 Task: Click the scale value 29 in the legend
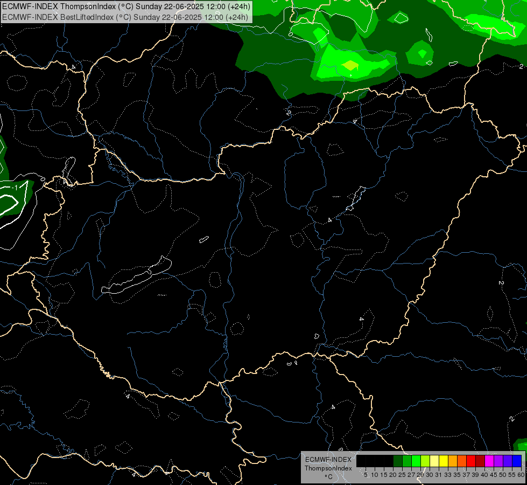(421, 475)
